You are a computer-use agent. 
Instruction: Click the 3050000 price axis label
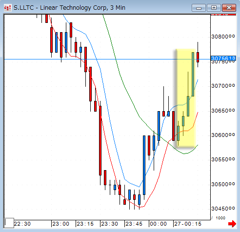click(223, 184)
